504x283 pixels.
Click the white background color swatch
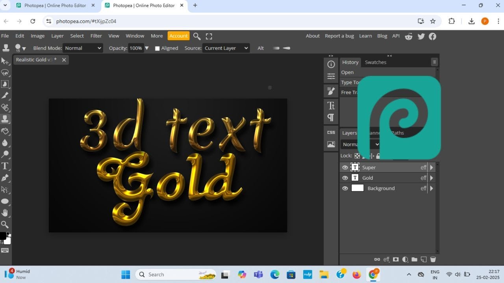(7, 241)
